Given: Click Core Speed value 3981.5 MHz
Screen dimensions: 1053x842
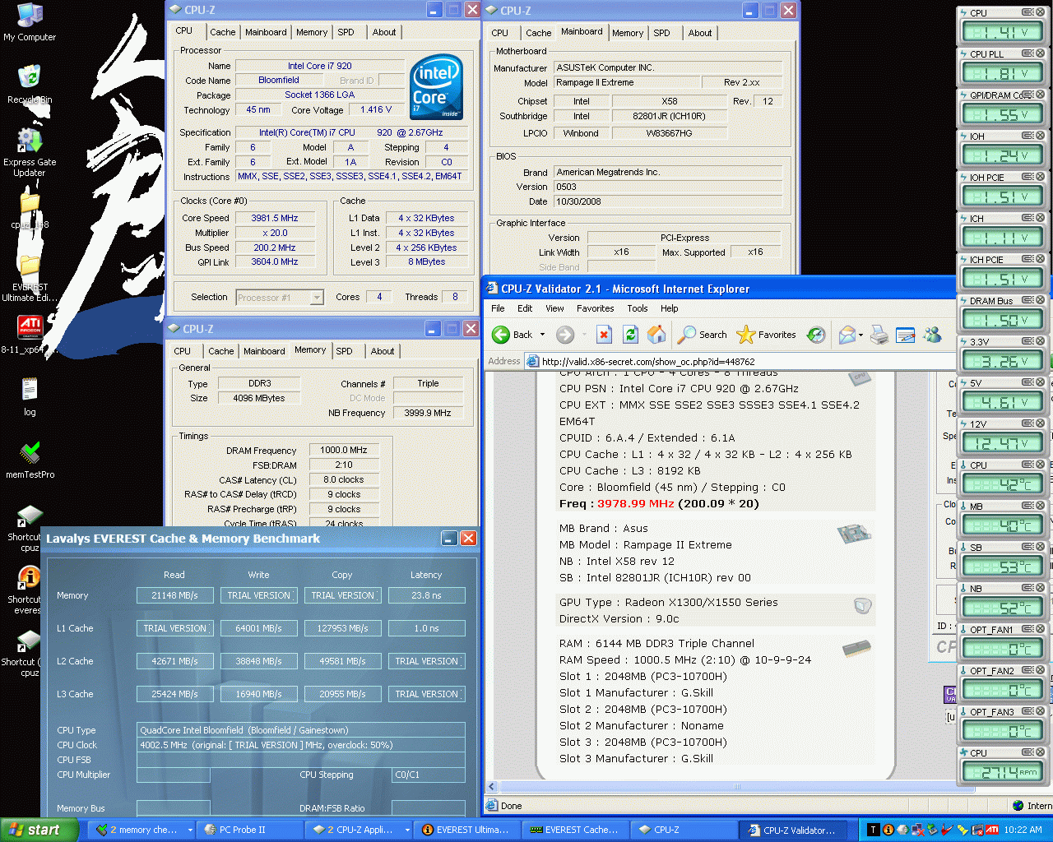Looking at the screenshot, I should coord(275,218).
